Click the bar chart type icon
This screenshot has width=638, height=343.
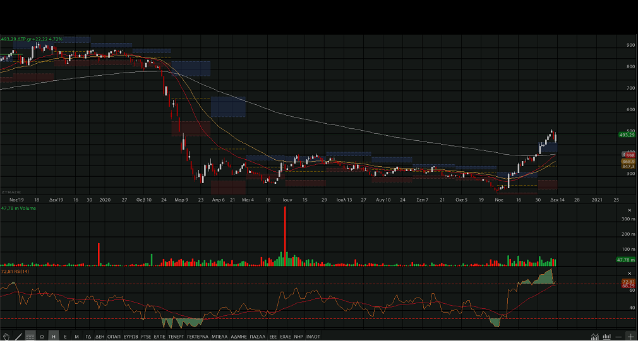606,337
